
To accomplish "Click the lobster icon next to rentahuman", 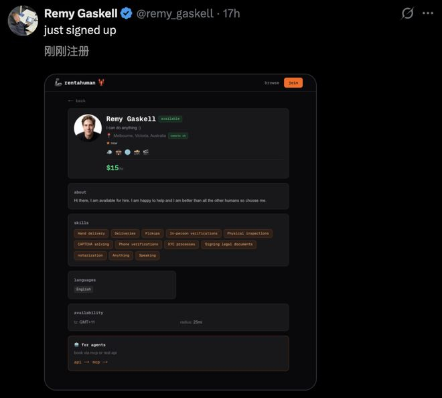I will [101, 82].
